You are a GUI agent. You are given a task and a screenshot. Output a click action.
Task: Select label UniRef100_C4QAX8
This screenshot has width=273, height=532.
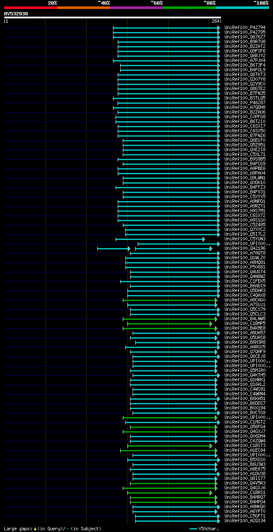coord(245,295)
